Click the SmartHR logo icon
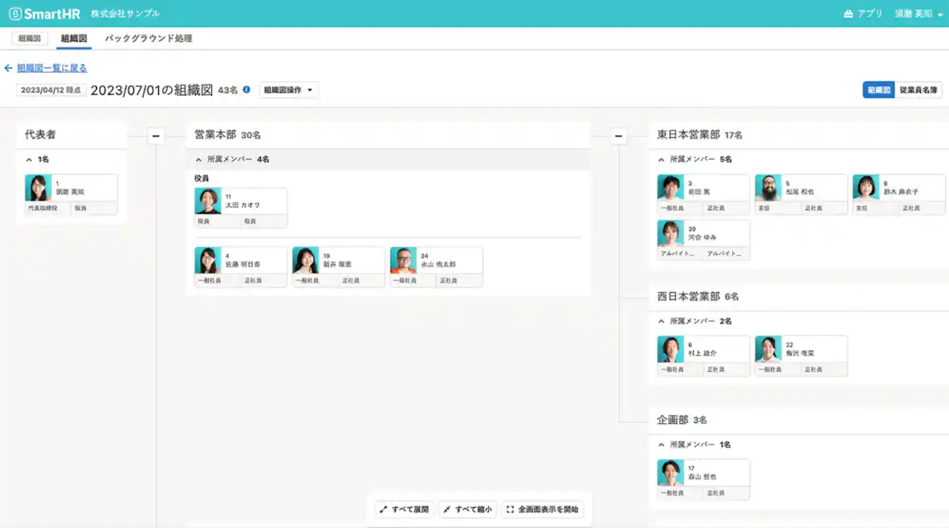Viewport: 949px width, 528px height. [14, 13]
